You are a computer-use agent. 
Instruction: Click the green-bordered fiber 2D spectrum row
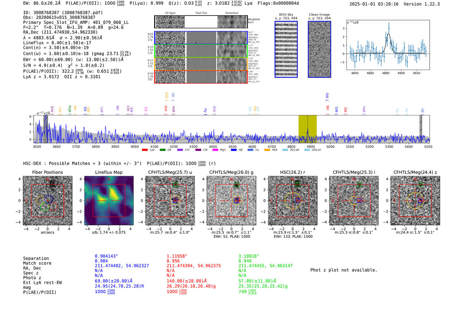(201, 51)
